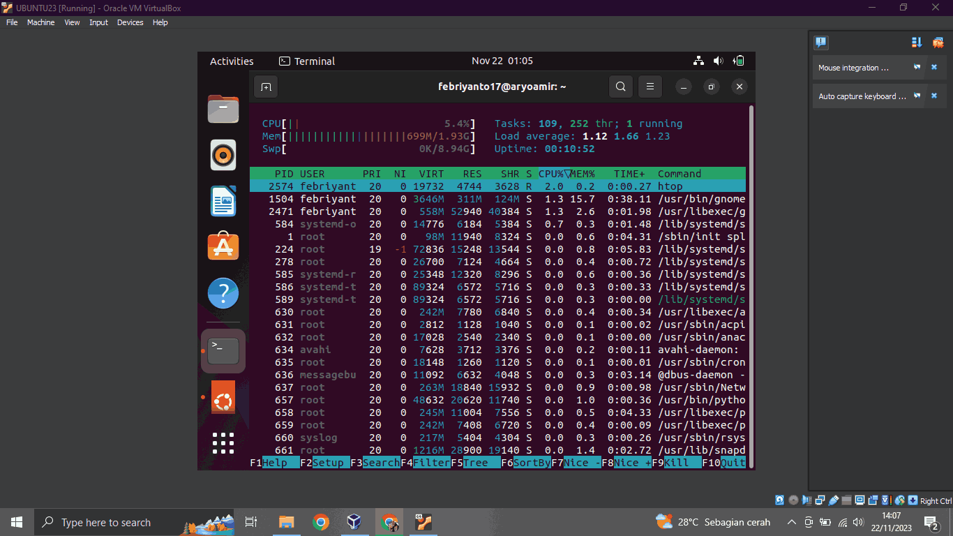Select process row for /usr/bin/gnome
The height and width of the screenshot is (536, 953).
497,199
